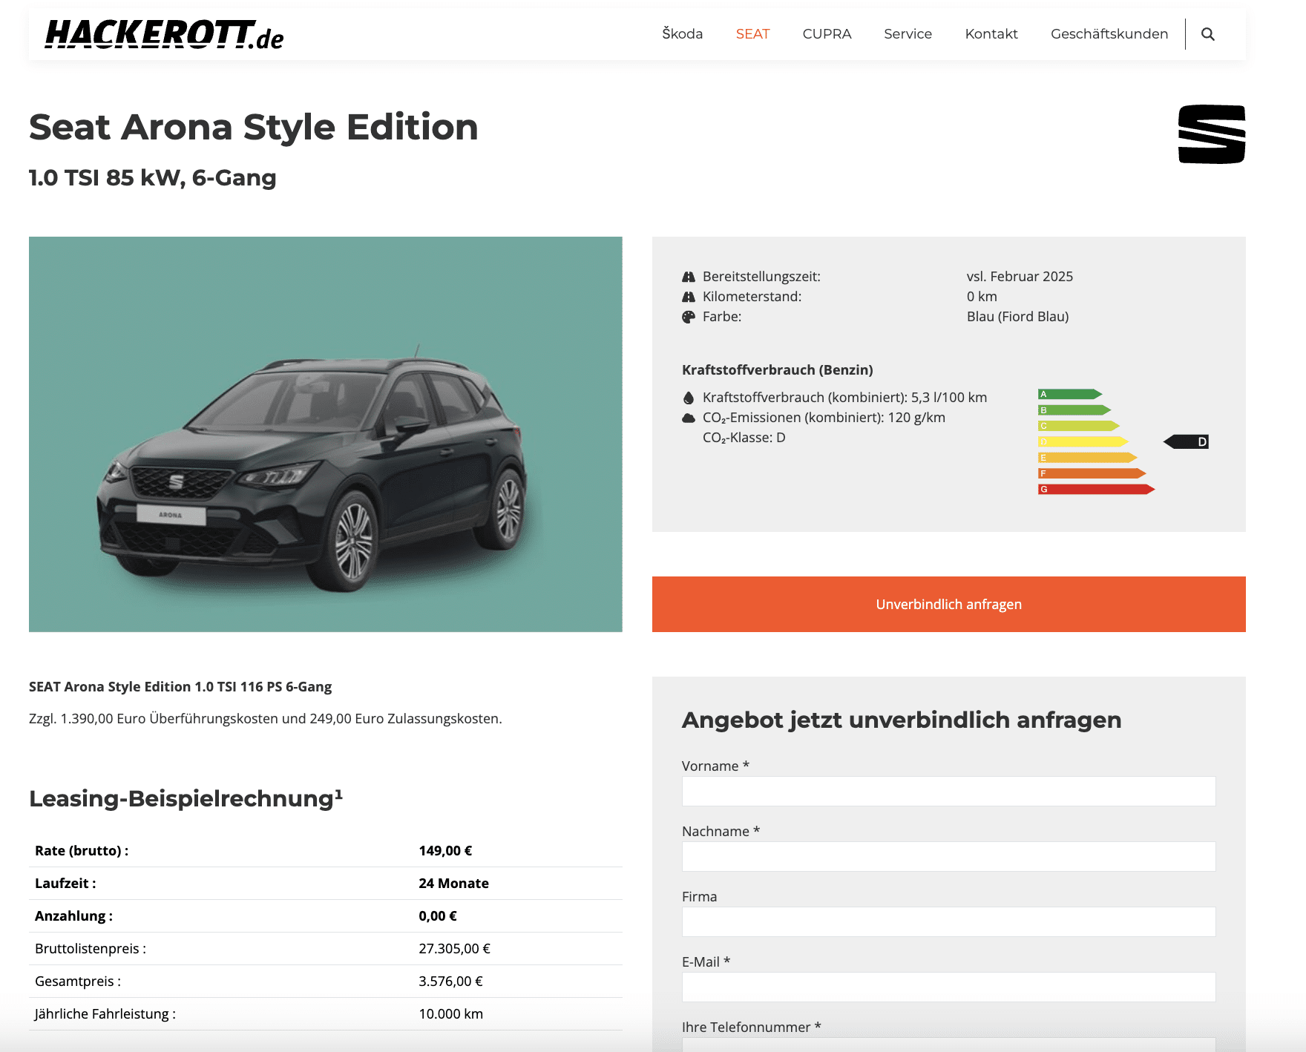The image size is (1306, 1052).
Task: Click the 'Leasing-Beispielrechnung' heading
Action: click(x=186, y=798)
